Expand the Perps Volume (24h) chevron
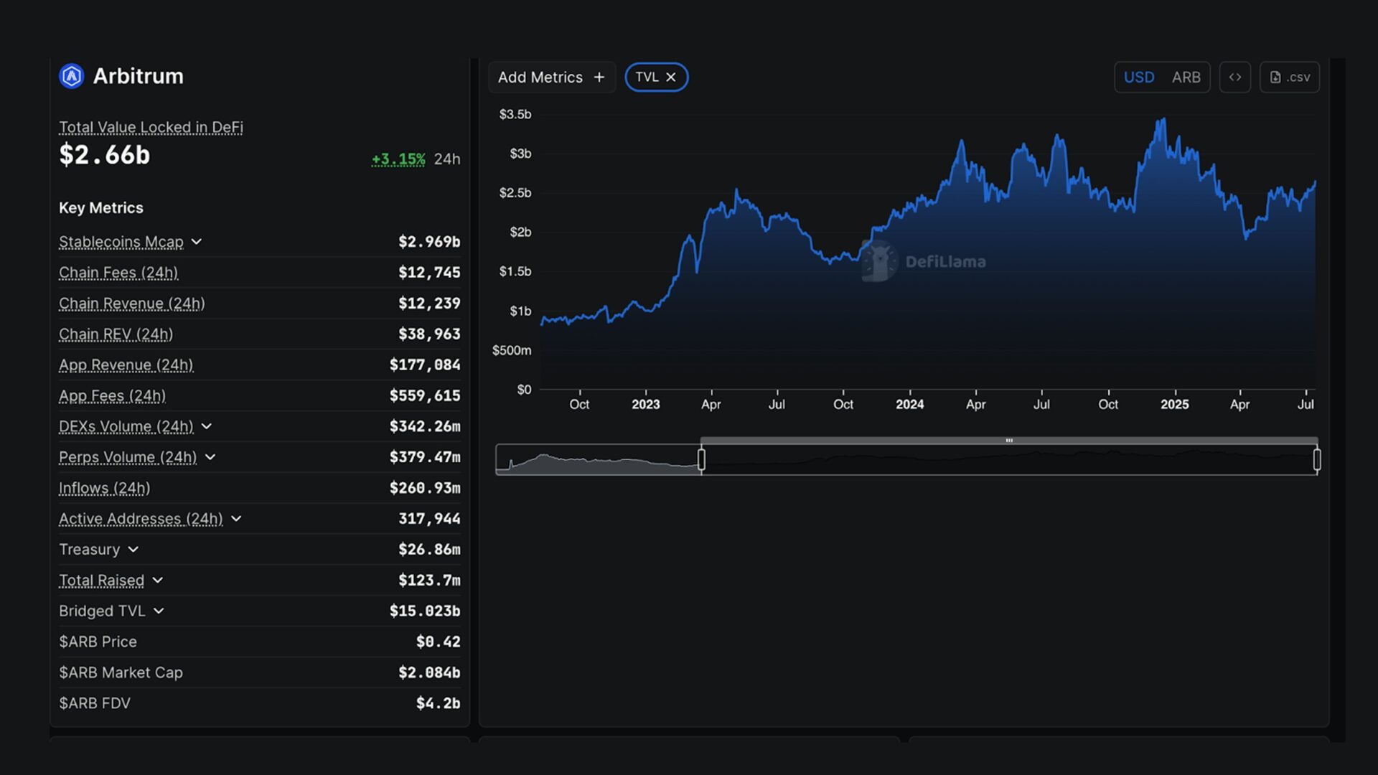 click(210, 457)
